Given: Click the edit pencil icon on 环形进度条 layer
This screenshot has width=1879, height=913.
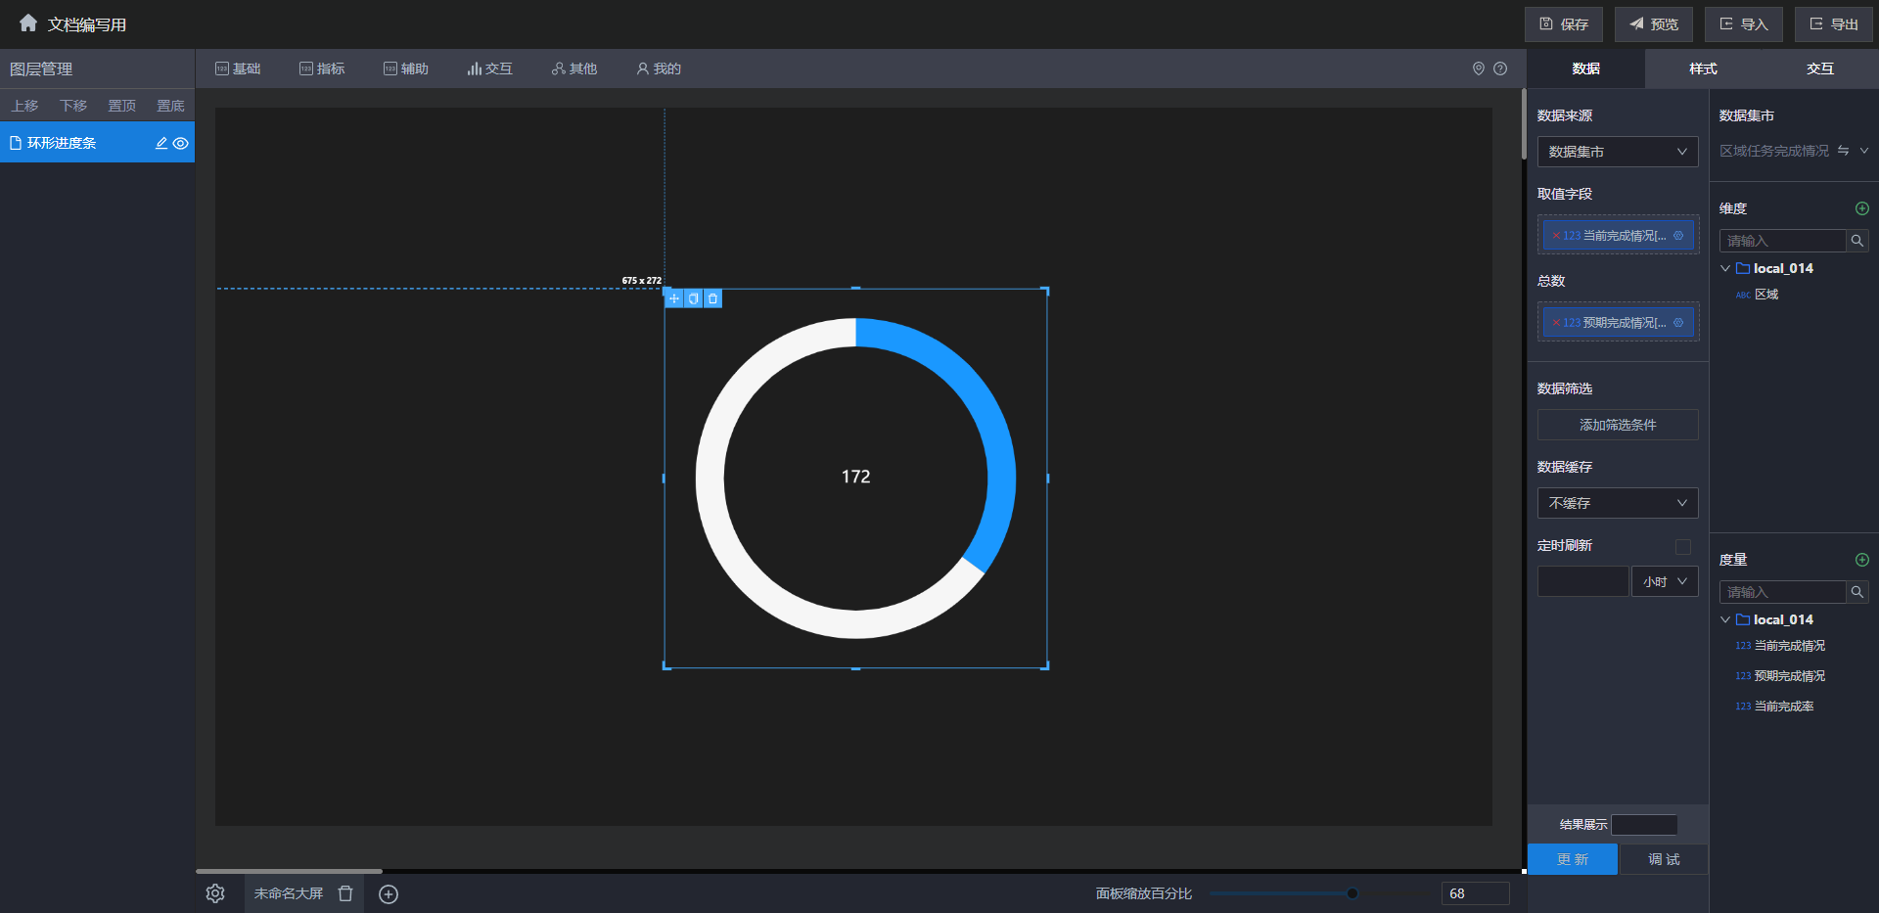Looking at the screenshot, I should pos(161,143).
